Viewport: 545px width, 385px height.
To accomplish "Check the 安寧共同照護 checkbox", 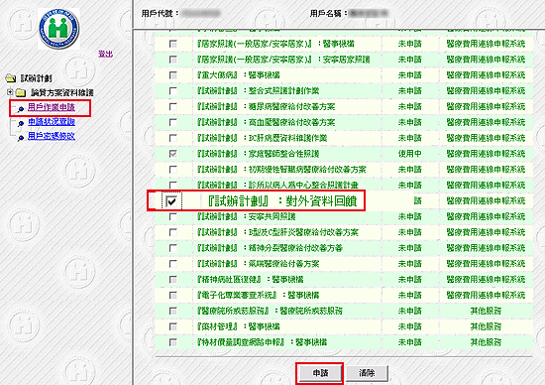I will click(x=172, y=216).
